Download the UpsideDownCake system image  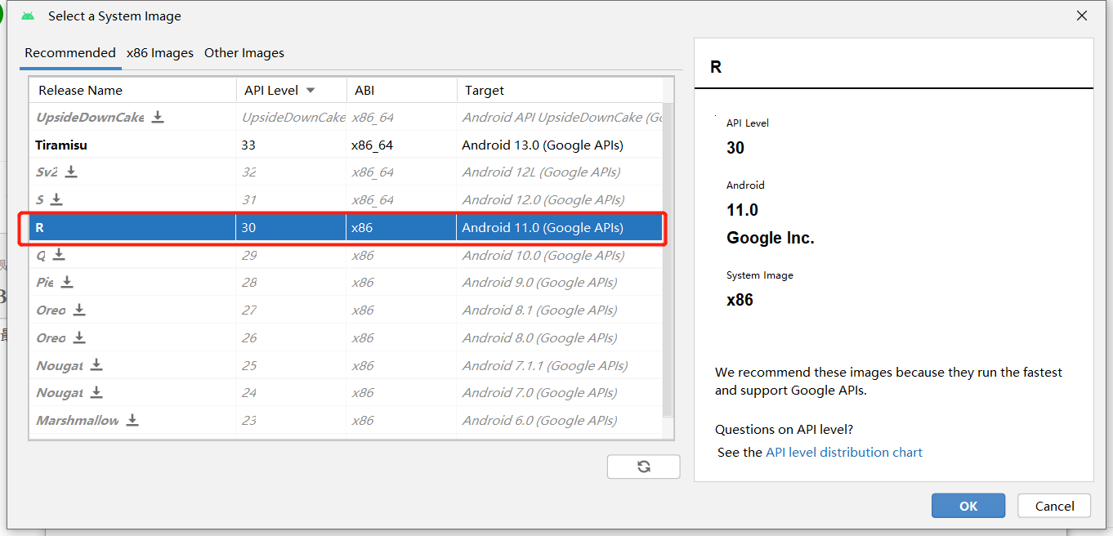pos(158,117)
